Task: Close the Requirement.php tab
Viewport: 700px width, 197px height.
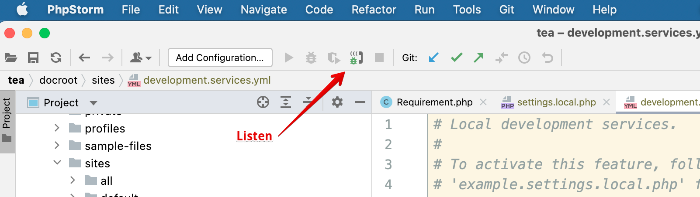Action: point(483,102)
